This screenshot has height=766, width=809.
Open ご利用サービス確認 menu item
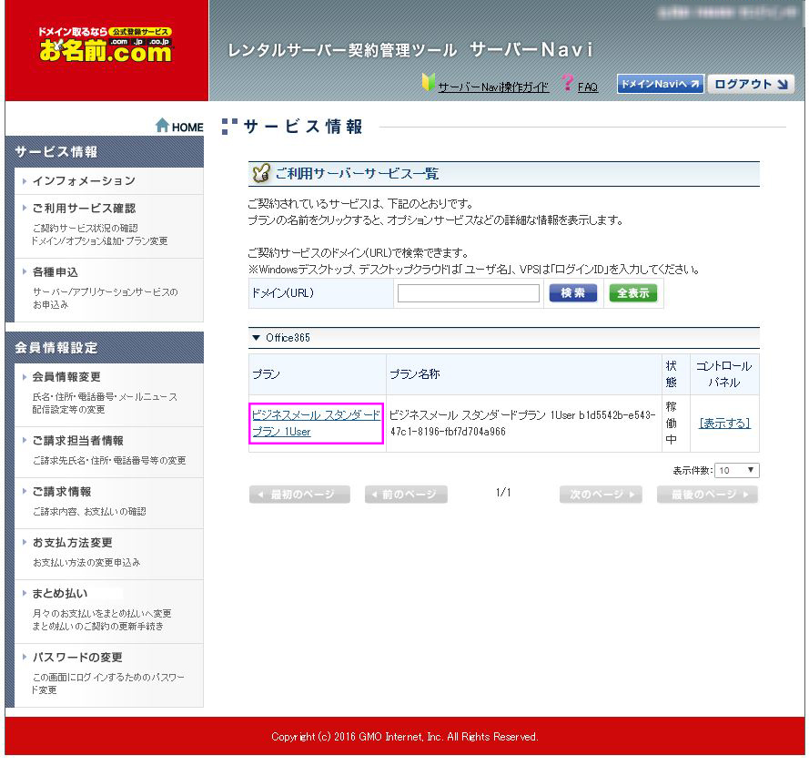pyautogui.click(x=84, y=209)
